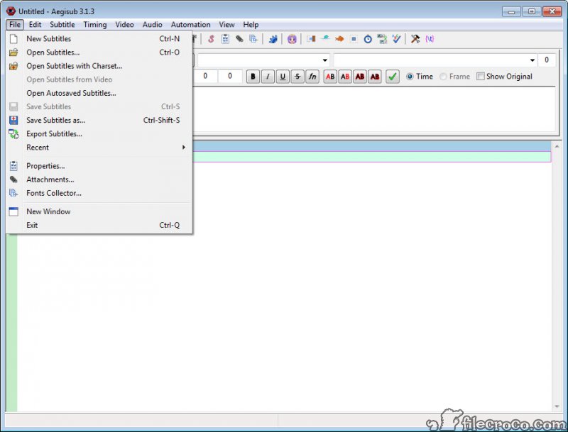Choose Save Subtitles as... entry

99,120
